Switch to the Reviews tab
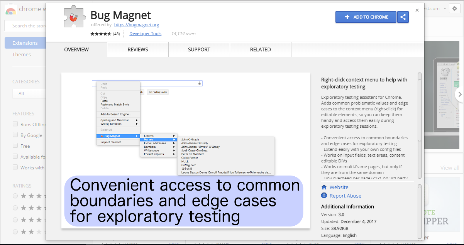Image resolution: width=464 pixels, height=245 pixels. pos(138,49)
